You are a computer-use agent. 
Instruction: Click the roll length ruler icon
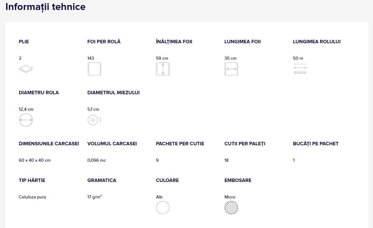point(300,69)
